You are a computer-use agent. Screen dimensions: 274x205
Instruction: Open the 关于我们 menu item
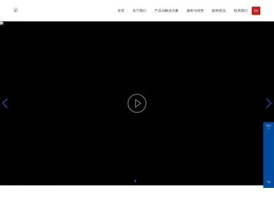click(139, 11)
